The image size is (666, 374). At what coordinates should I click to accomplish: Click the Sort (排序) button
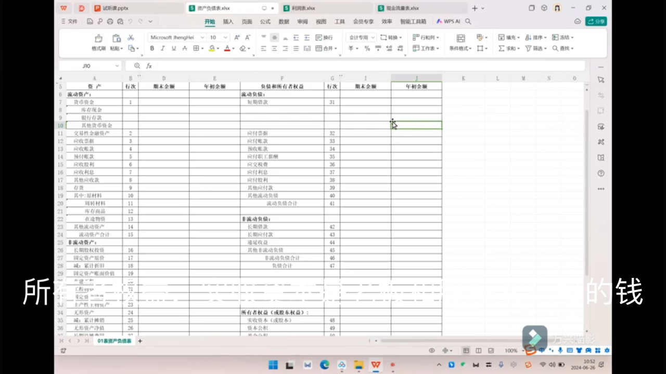[535, 37]
